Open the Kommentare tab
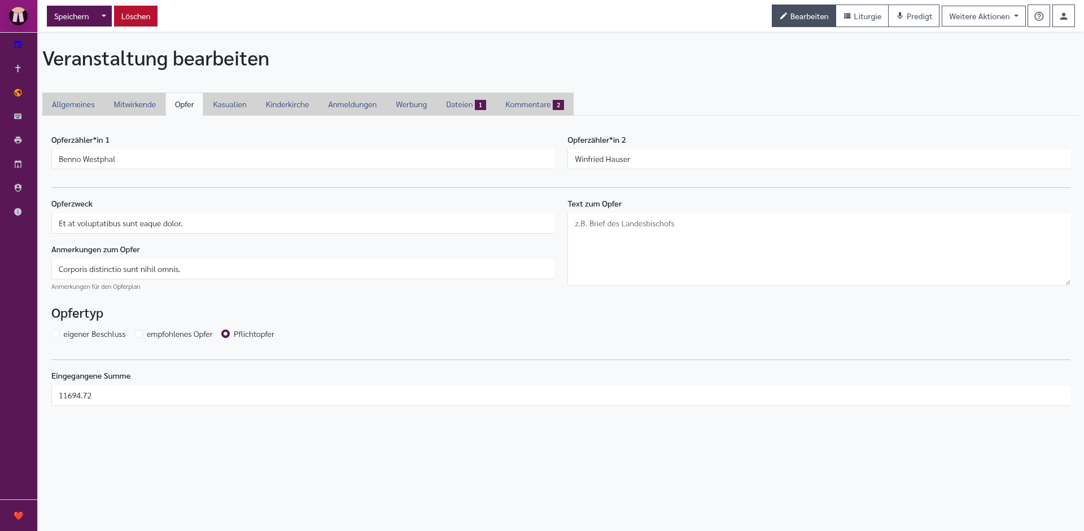 534,104
